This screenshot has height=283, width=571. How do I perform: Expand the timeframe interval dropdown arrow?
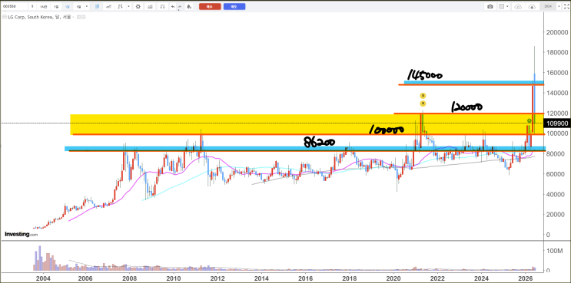point(87,7)
